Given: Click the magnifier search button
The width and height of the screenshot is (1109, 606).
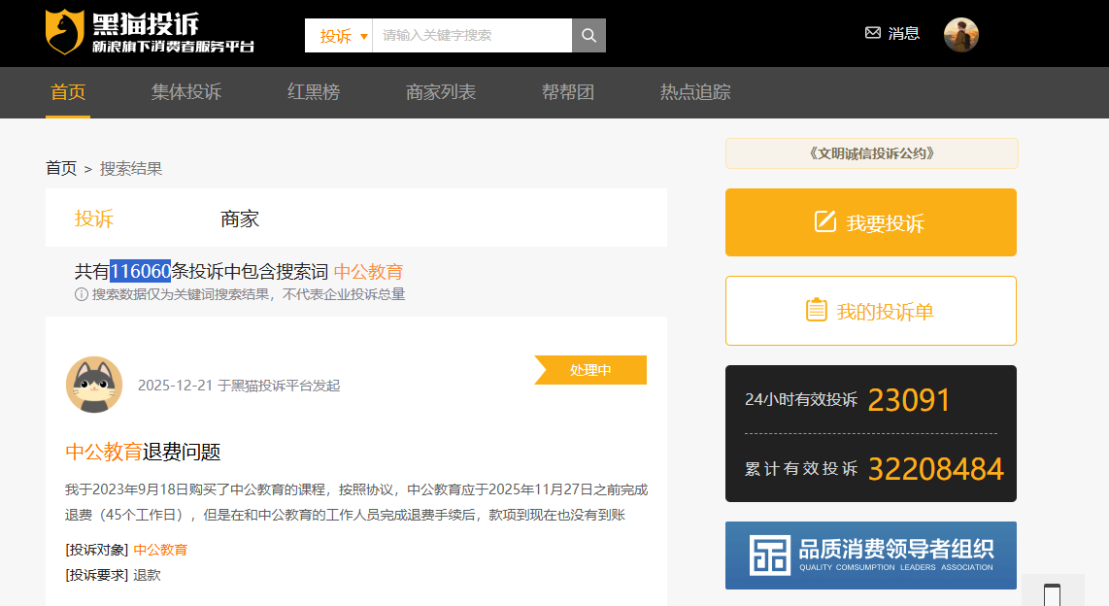Looking at the screenshot, I should pos(588,36).
